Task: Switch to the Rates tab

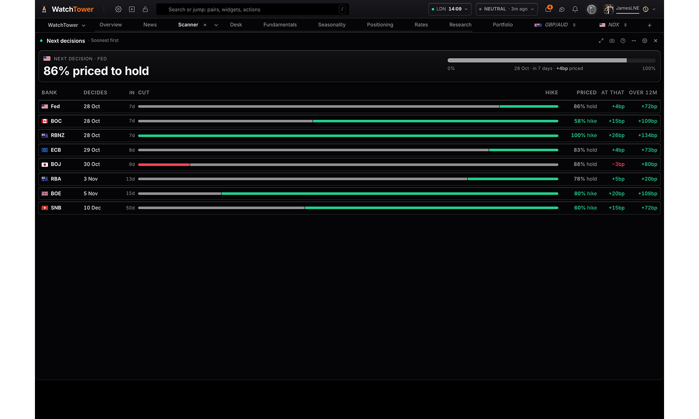Action: pyautogui.click(x=421, y=25)
